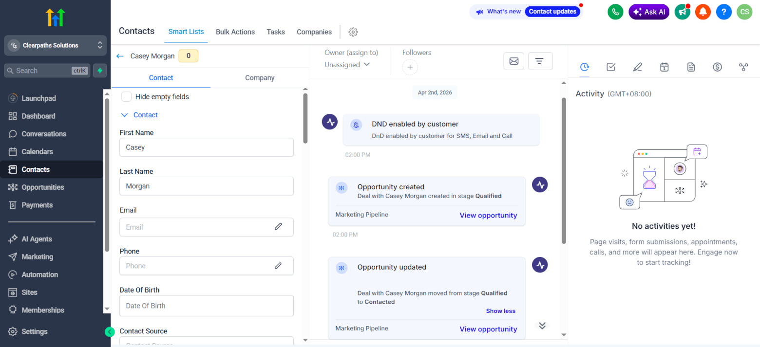Open the Payments dollar icon in right panel
This screenshot has width=760, height=347.
tap(717, 67)
